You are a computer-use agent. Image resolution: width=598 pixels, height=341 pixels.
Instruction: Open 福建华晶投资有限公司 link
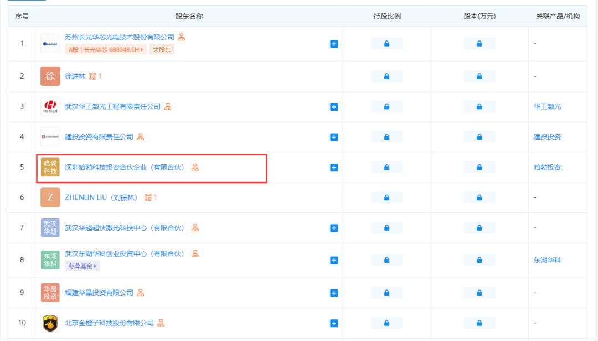pyautogui.click(x=99, y=293)
